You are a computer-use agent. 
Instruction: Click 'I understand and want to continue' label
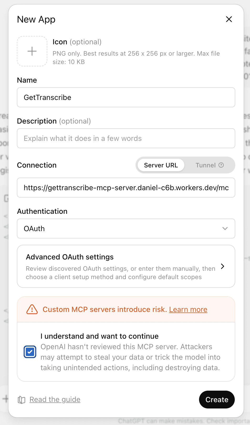pyautogui.click(x=100, y=336)
